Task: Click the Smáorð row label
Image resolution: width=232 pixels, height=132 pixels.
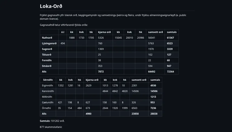Action: pos(47,66)
